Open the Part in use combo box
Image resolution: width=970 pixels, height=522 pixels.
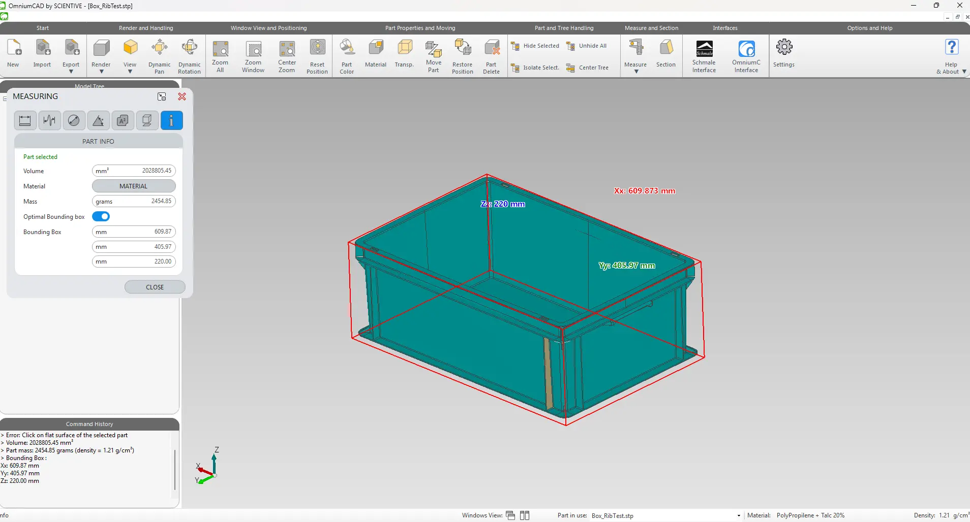click(665, 515)
